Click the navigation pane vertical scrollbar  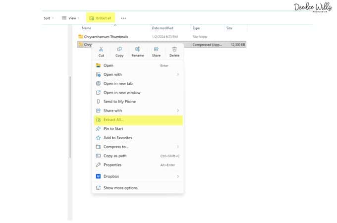coord(70,117)
